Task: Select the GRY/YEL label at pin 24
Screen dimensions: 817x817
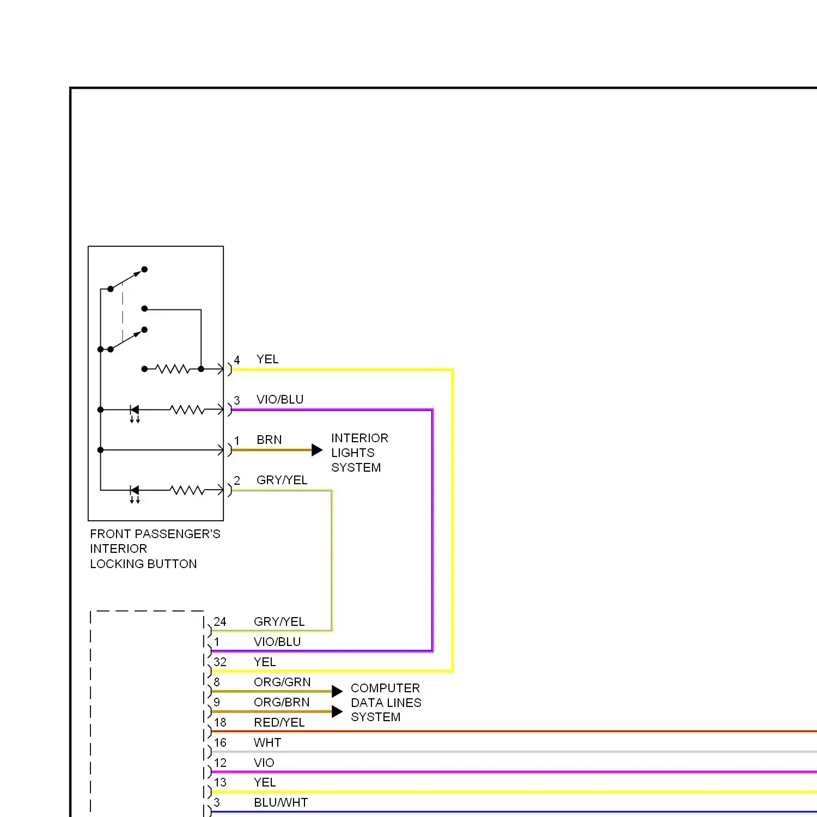Action: [x=279, y=622]
